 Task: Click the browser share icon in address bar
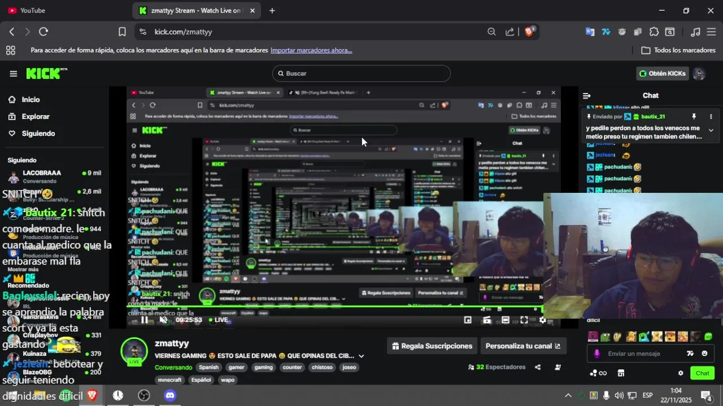[509, 32]
